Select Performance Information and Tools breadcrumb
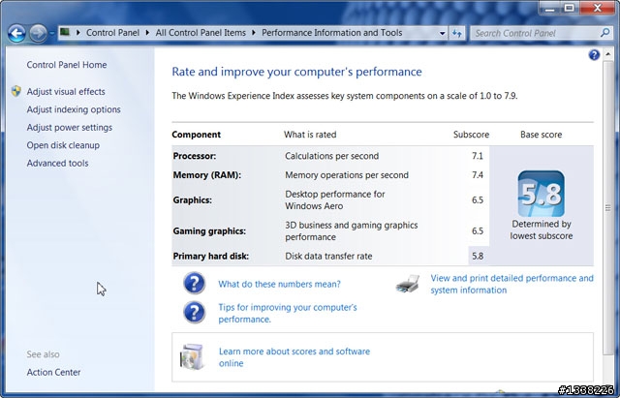Viewport: 620px width, 398px height. 331,33
